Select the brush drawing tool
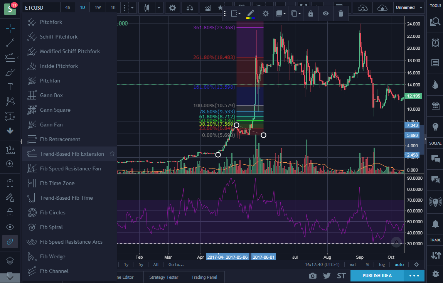The height and width of the screenshot is (283, 443). point(10,72)
